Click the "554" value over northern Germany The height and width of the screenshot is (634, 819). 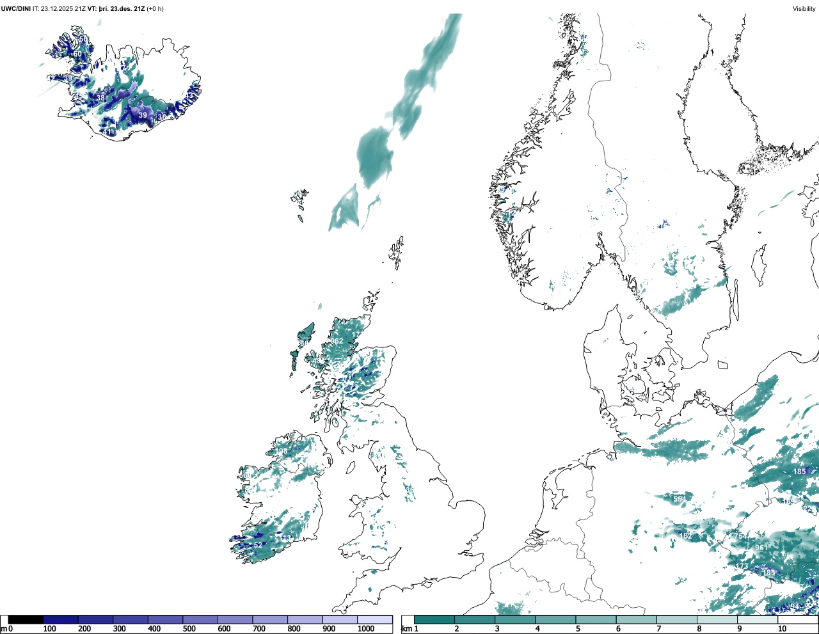(680, 498)
